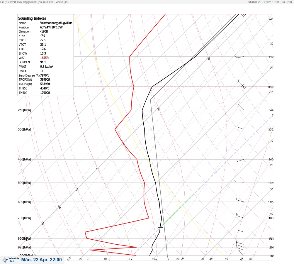Screen dimensions: 294x264
Task: Click the '600[hPa]' pressure label
Action: click(24, 202)
